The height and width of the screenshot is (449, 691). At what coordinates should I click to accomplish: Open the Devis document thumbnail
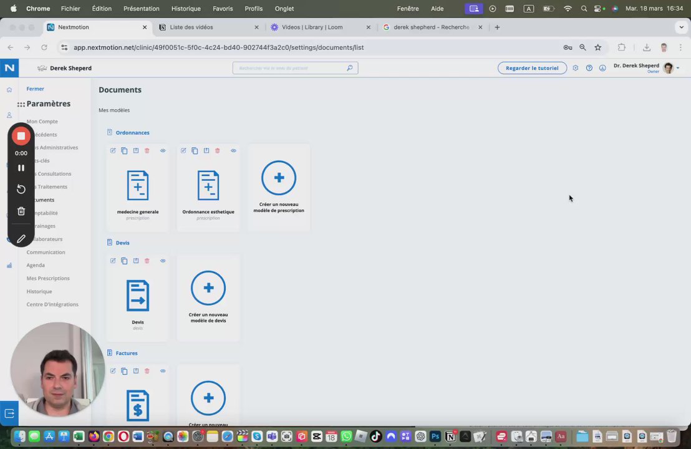click(x=138, y=296)
